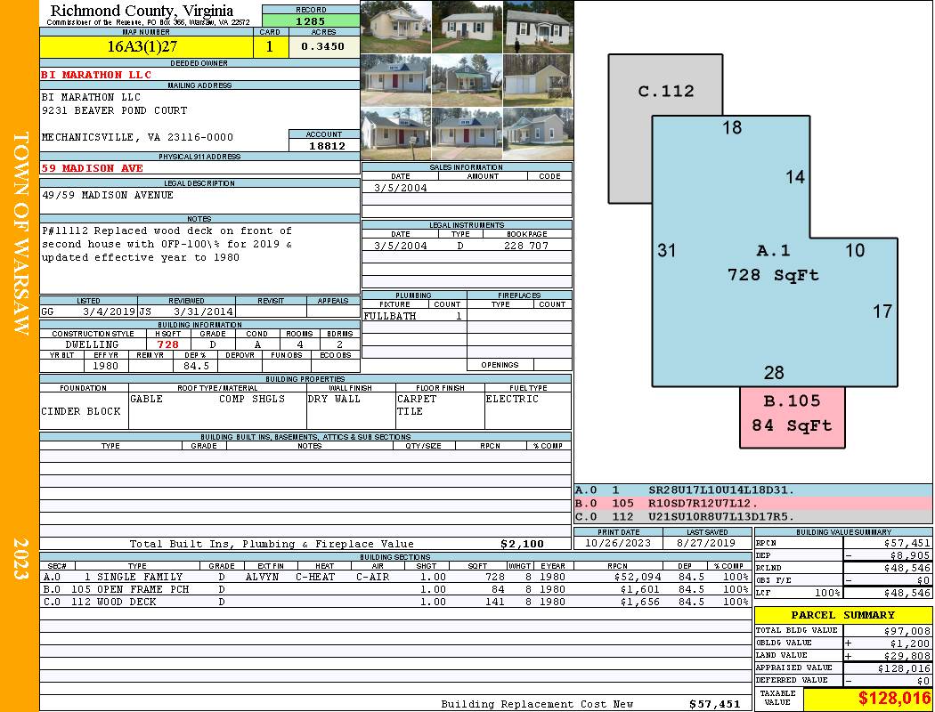Click the notes text about replaced wood deck

167,244
